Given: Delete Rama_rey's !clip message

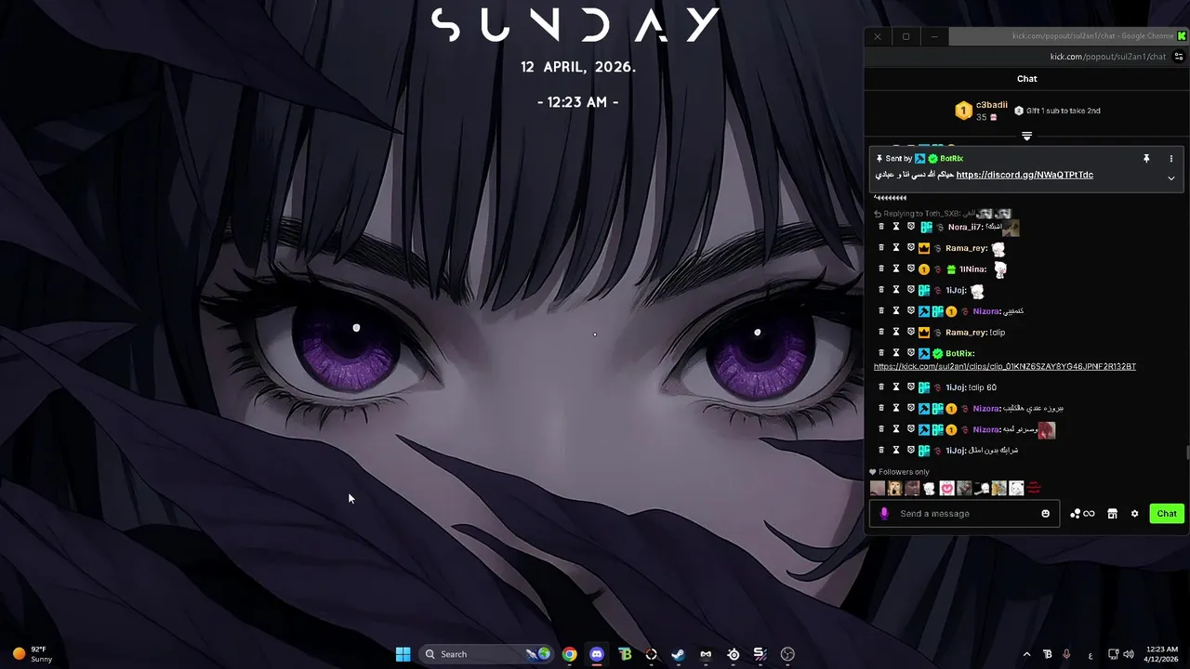Looking at the screenshot, I should (x=881, y=332).
